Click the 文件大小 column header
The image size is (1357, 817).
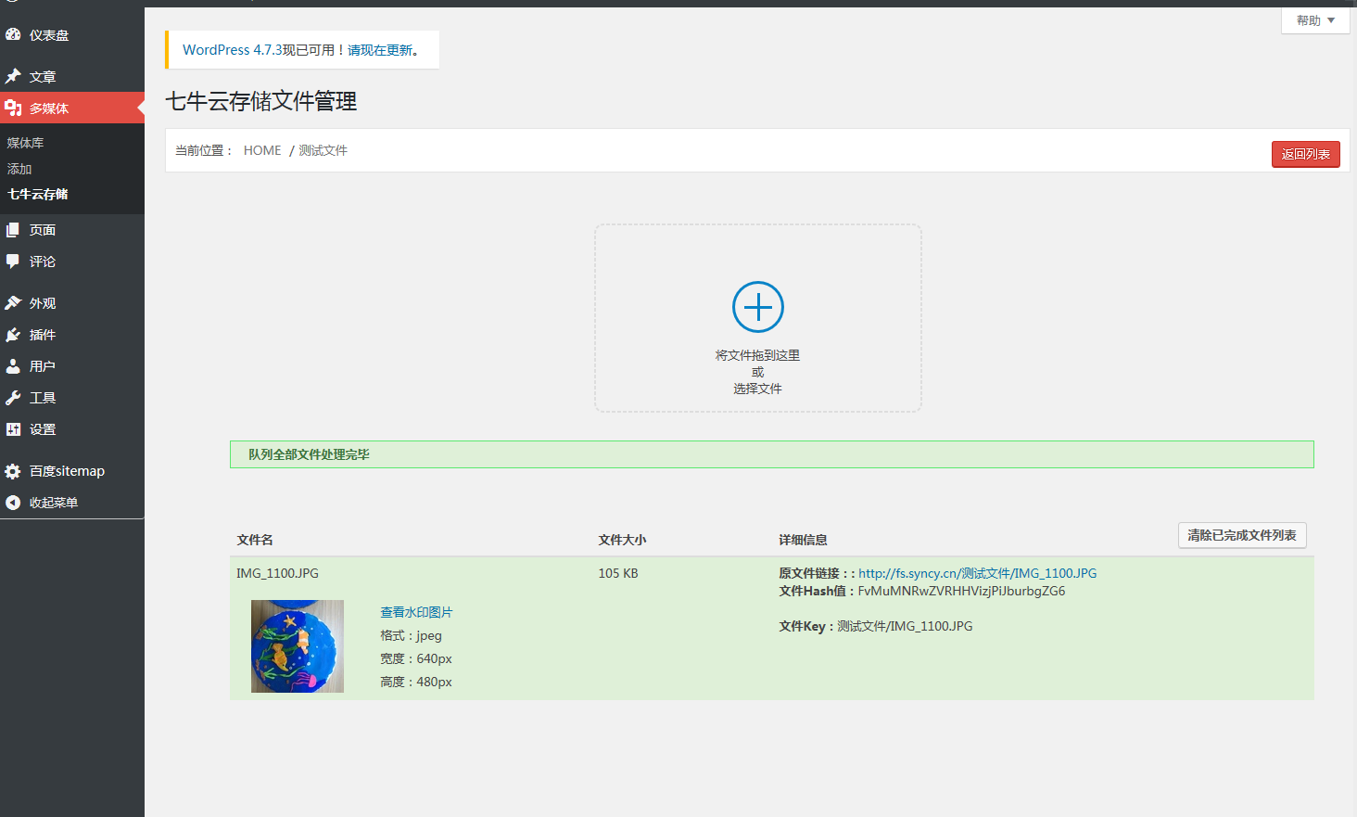point(622,540)
